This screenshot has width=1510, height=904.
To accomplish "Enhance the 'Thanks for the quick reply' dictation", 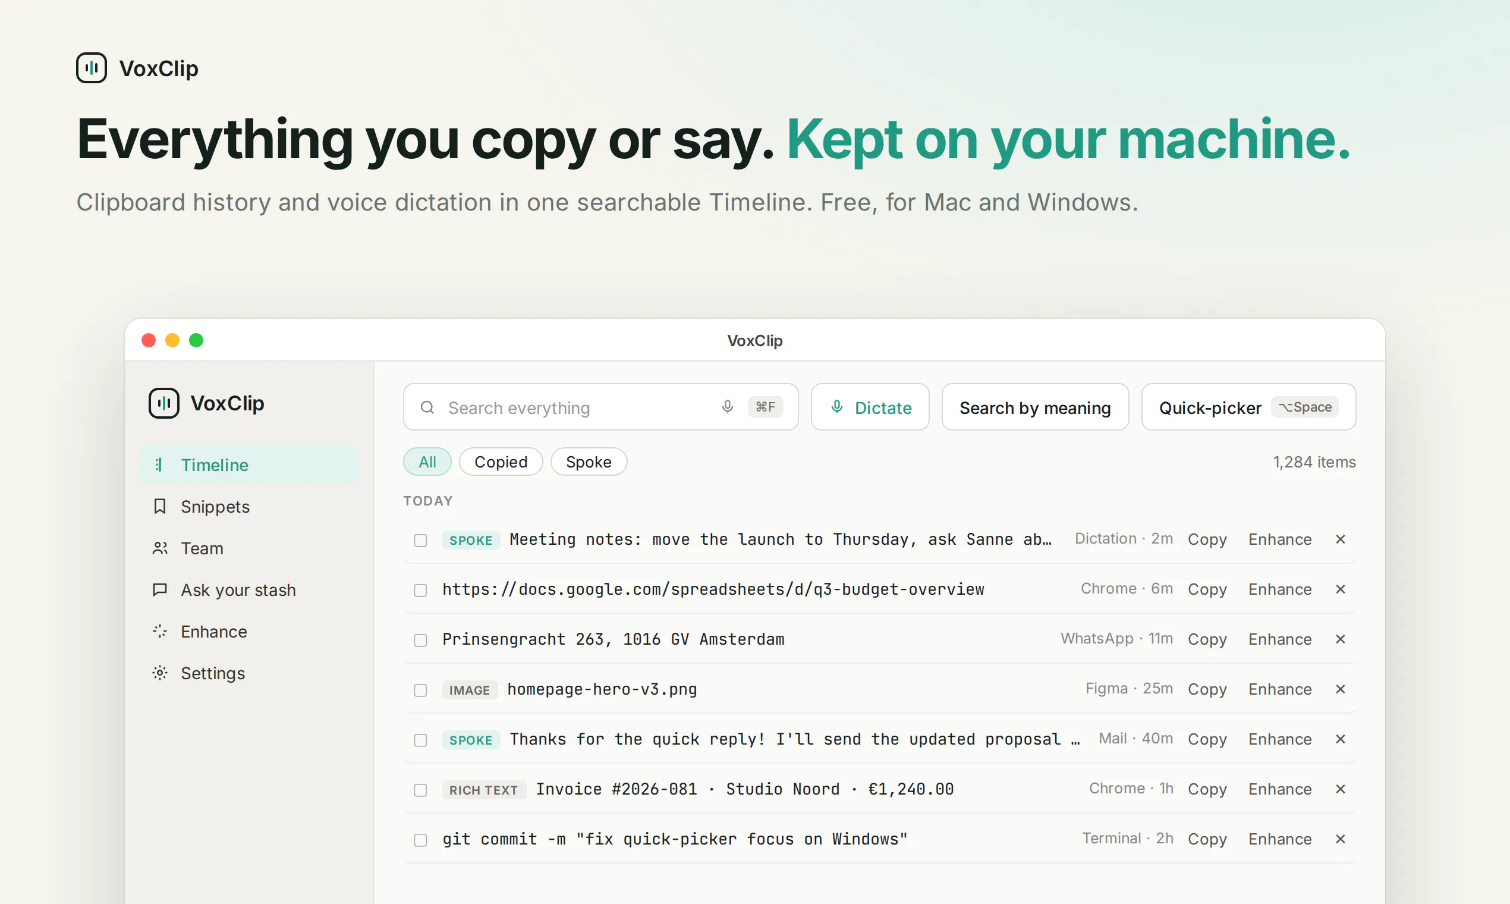I will coord(1280,739).
